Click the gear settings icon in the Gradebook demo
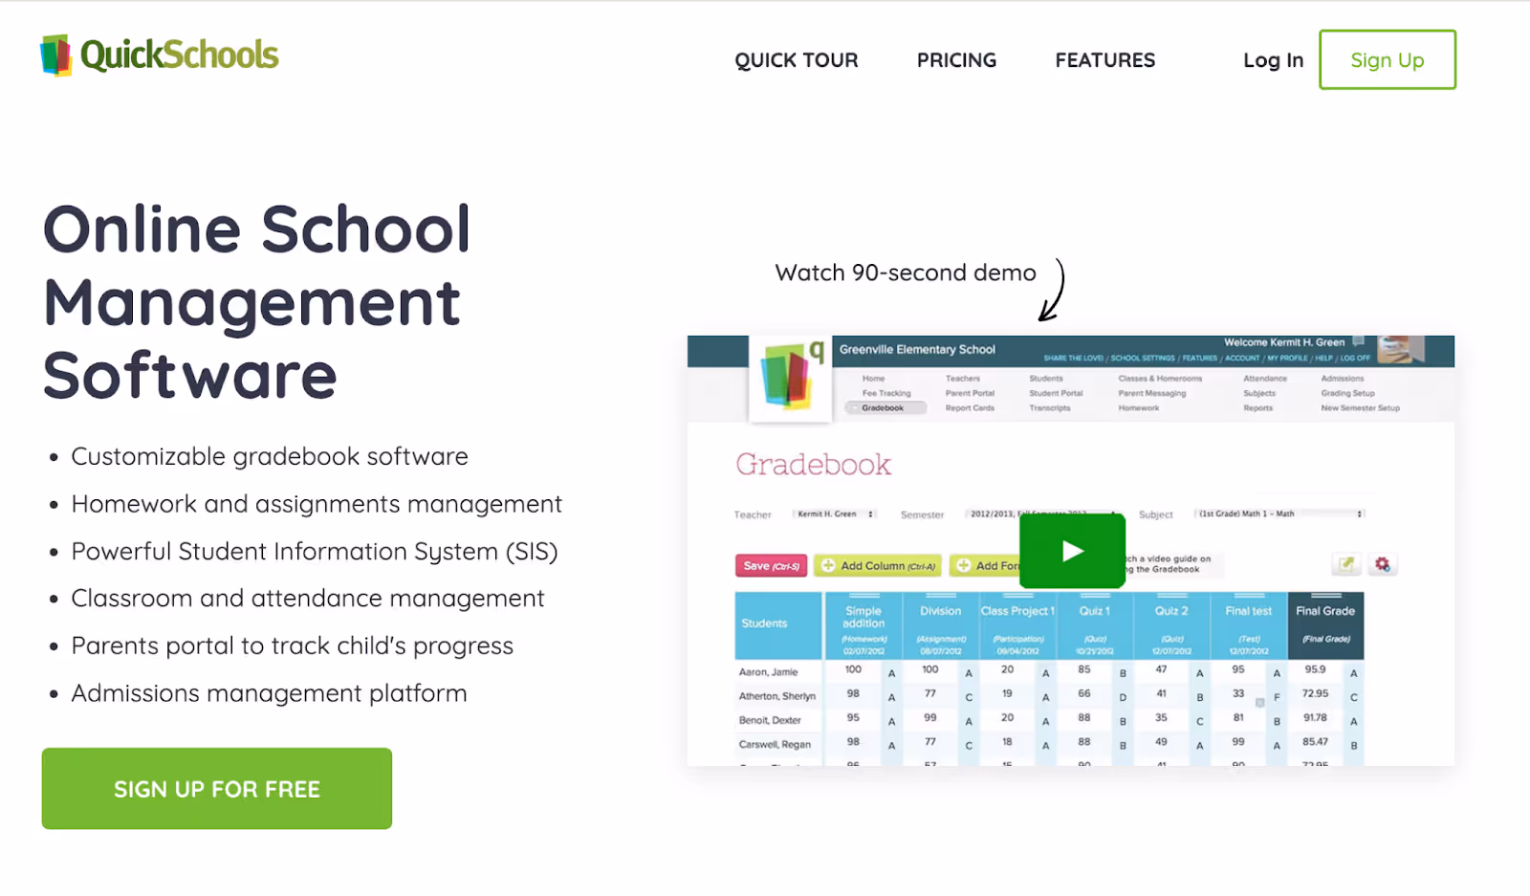 click(x=1382, y=564)
